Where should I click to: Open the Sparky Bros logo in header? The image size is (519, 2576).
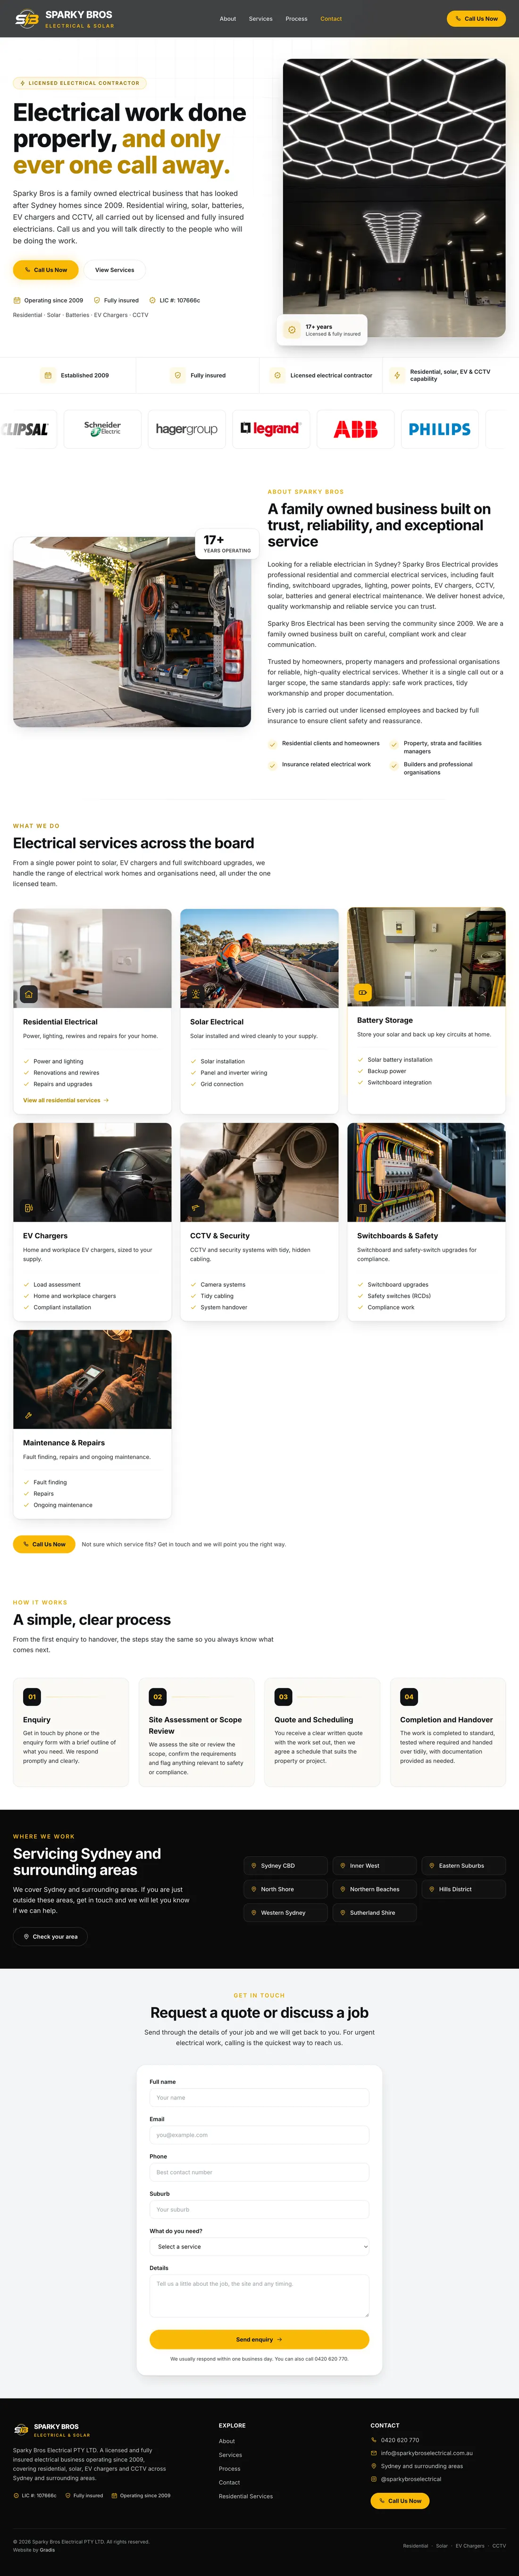tap(64, 18)
